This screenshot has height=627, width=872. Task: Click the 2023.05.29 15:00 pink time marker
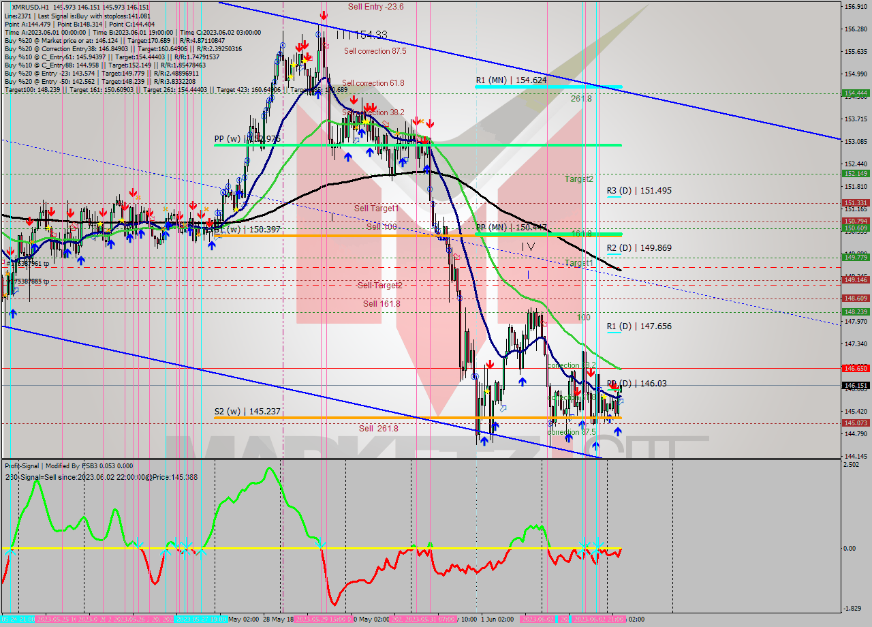pyautogui.click(x=322, y=620)
